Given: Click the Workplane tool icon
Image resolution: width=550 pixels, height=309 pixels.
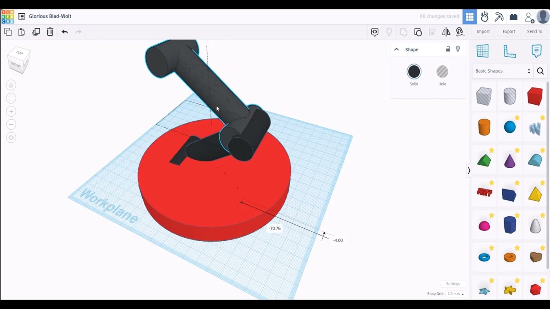Looking at the screenshot, I should 483,51.
